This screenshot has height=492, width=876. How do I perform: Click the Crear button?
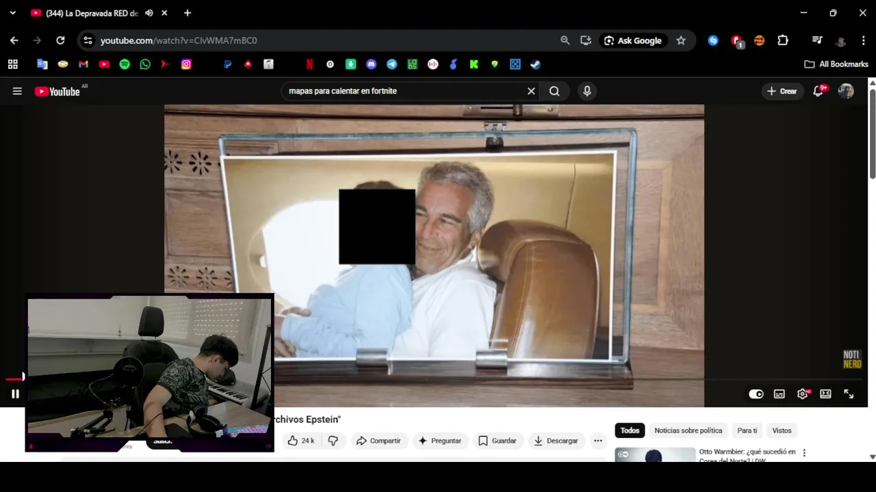pos(782,91)
